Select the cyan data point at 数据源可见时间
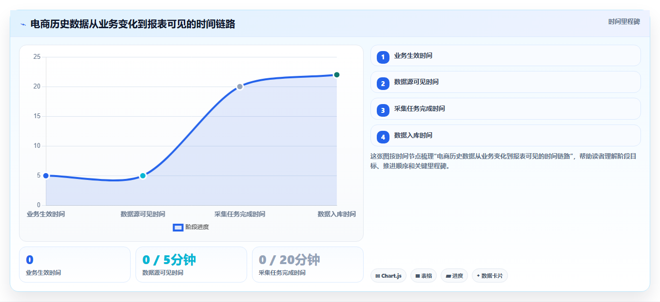Viewport: 660px width, 302px height. point(143,176)
